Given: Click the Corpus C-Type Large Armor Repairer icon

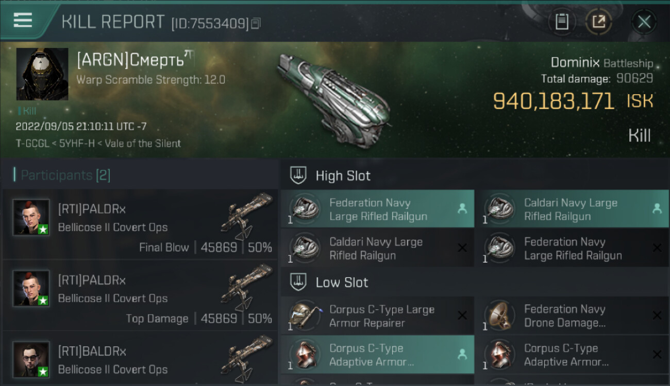Looking at the screenshot, I should 304,315.
